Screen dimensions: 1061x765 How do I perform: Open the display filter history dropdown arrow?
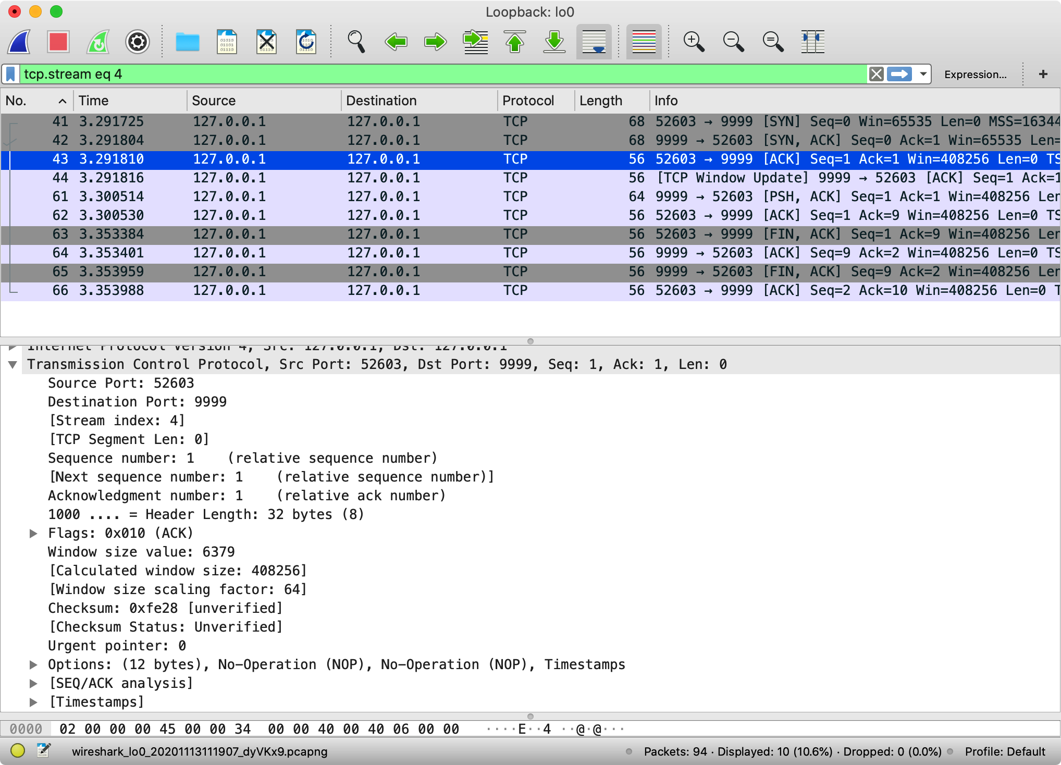[x=923, y=74]
